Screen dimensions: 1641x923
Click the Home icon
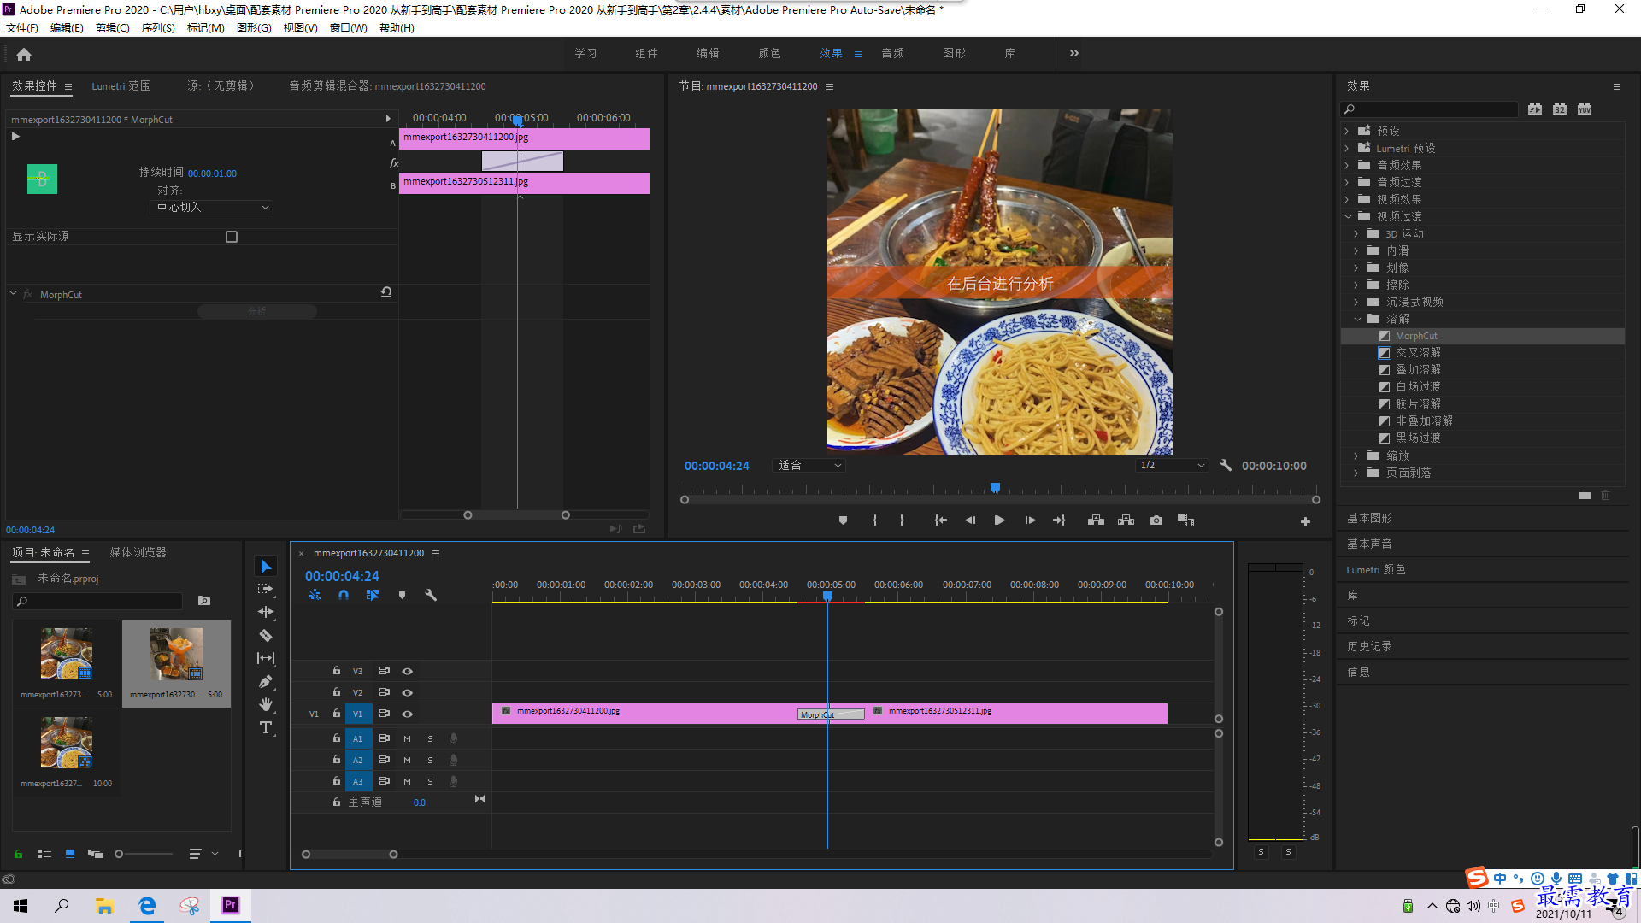coord(24,54)
